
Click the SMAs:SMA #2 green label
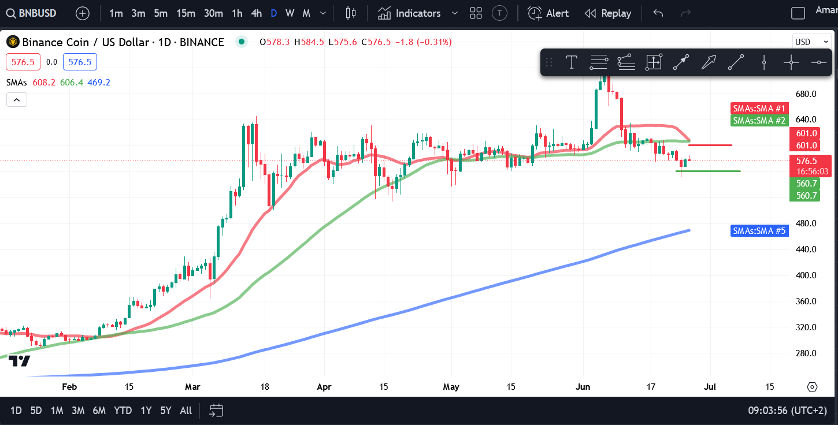pos(759,121)
